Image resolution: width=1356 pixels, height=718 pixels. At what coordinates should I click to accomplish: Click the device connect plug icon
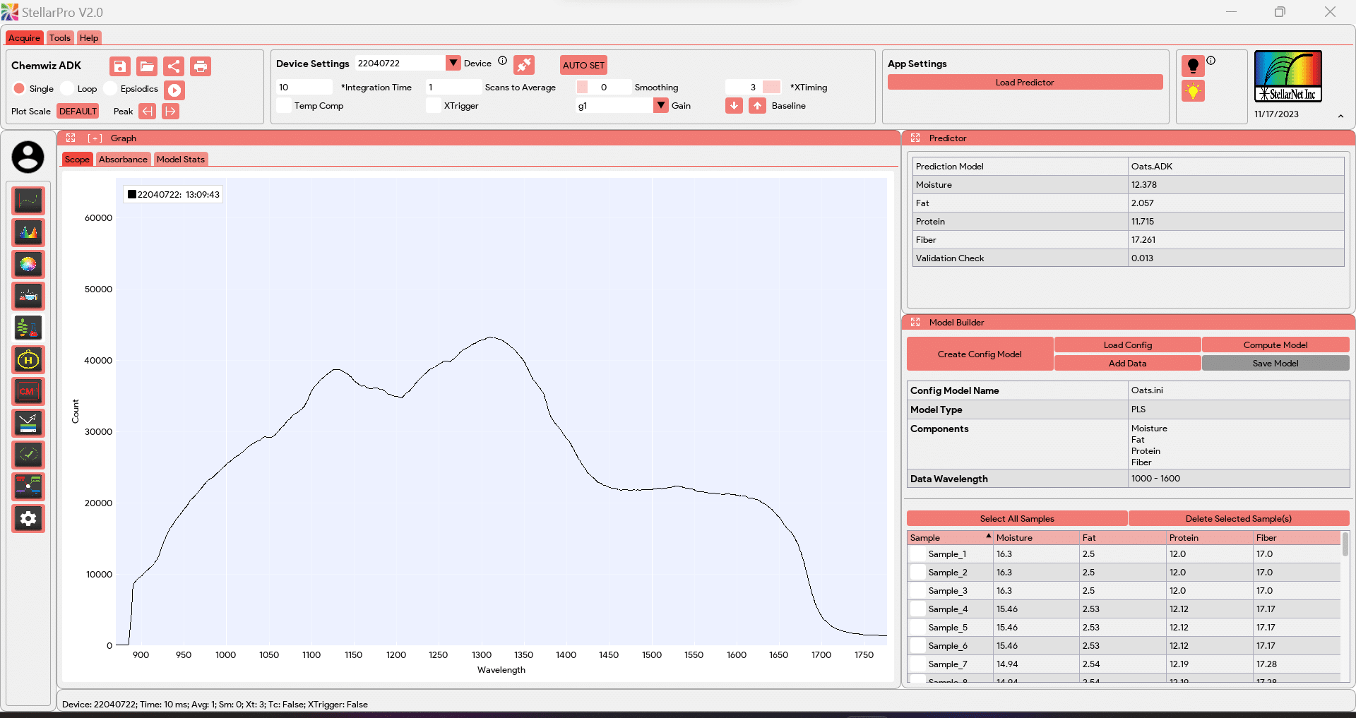click(x=524, y=65)
